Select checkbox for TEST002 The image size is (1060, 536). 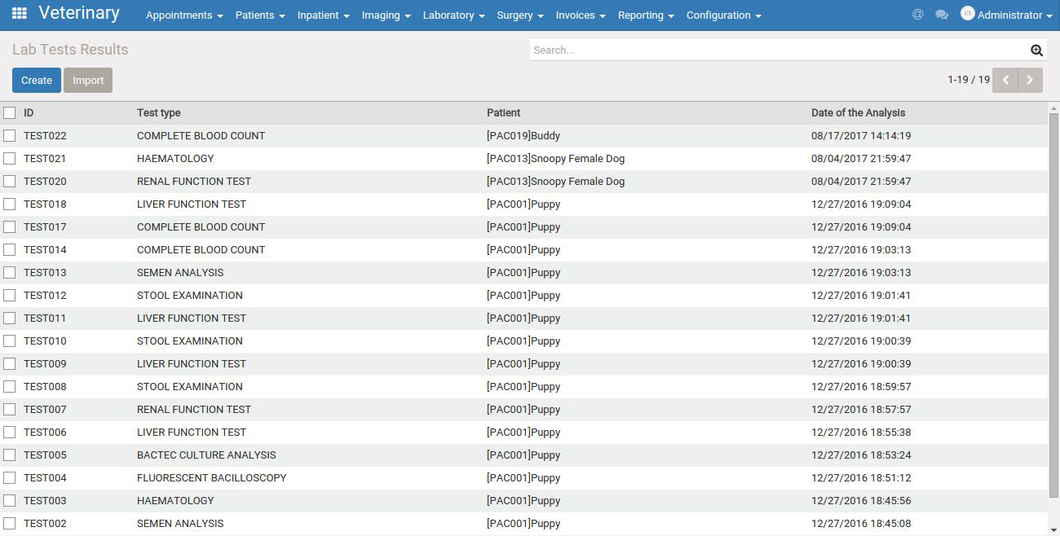[x=10, y=524]
